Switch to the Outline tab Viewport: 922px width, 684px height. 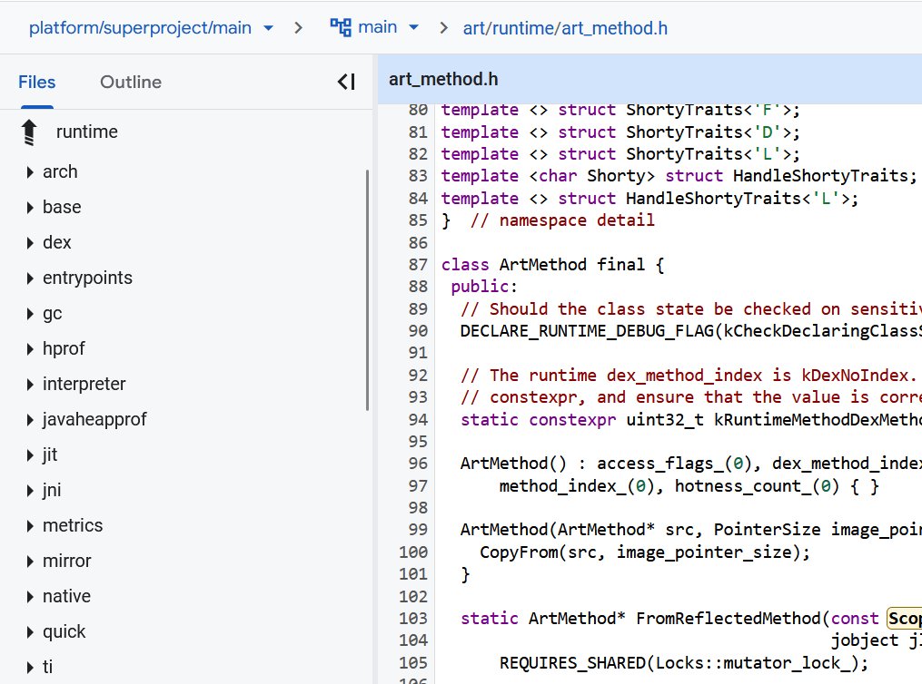(131, 82)
